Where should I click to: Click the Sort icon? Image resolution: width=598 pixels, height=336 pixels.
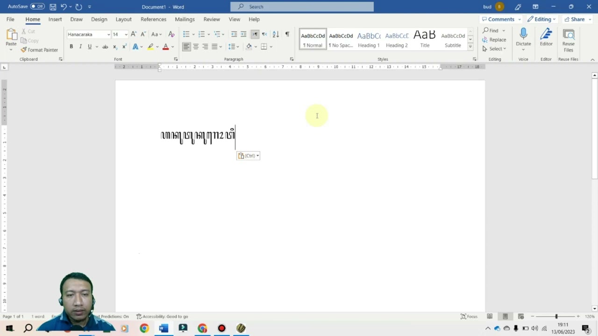[x=276, y=34]
